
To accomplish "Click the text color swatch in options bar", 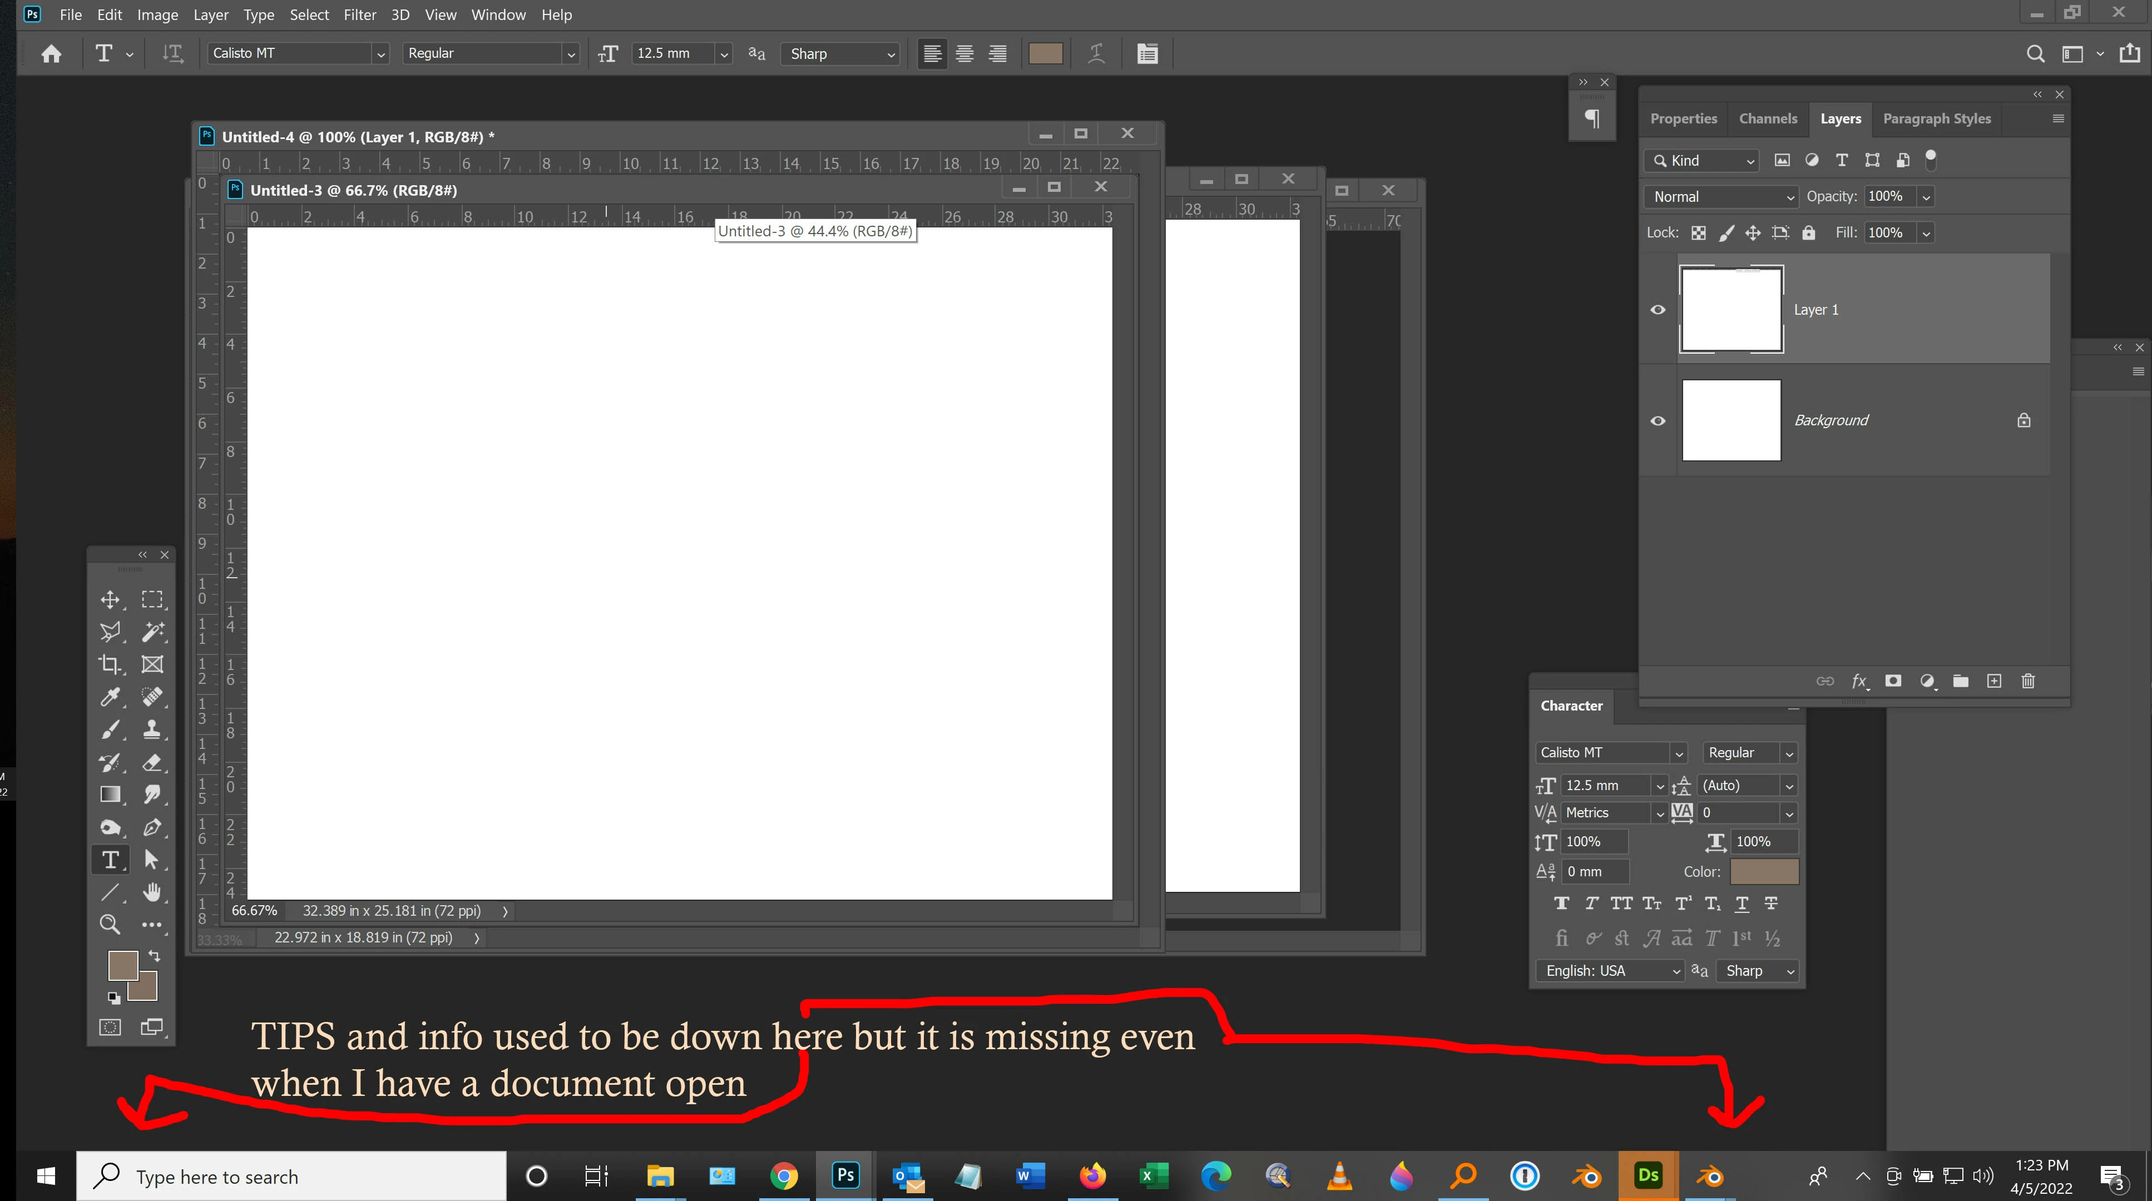I will click(x=1045, y=53).
